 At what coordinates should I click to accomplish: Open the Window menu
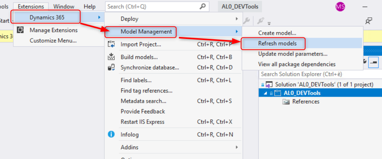[64, 6]
